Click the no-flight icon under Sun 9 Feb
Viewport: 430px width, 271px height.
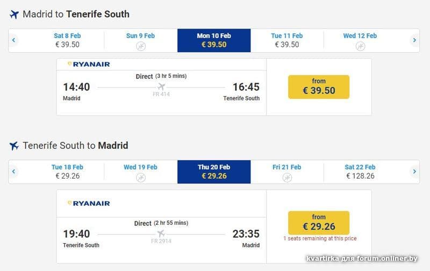pos(140,46)
